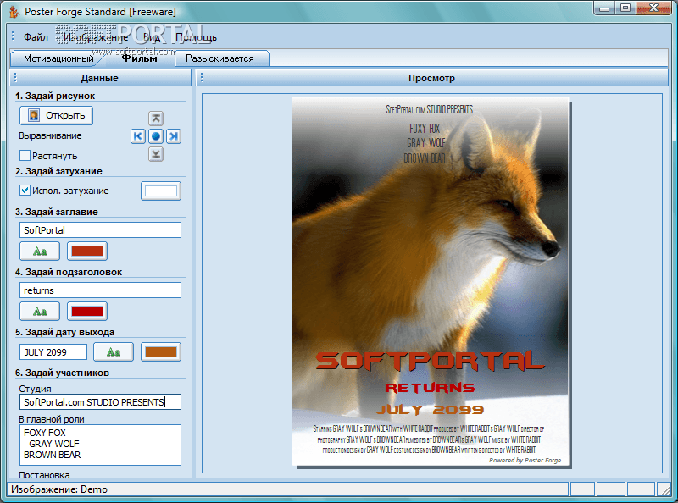
Task: Click the SoftPortal title input field
Action: click(x=100, y=229)
